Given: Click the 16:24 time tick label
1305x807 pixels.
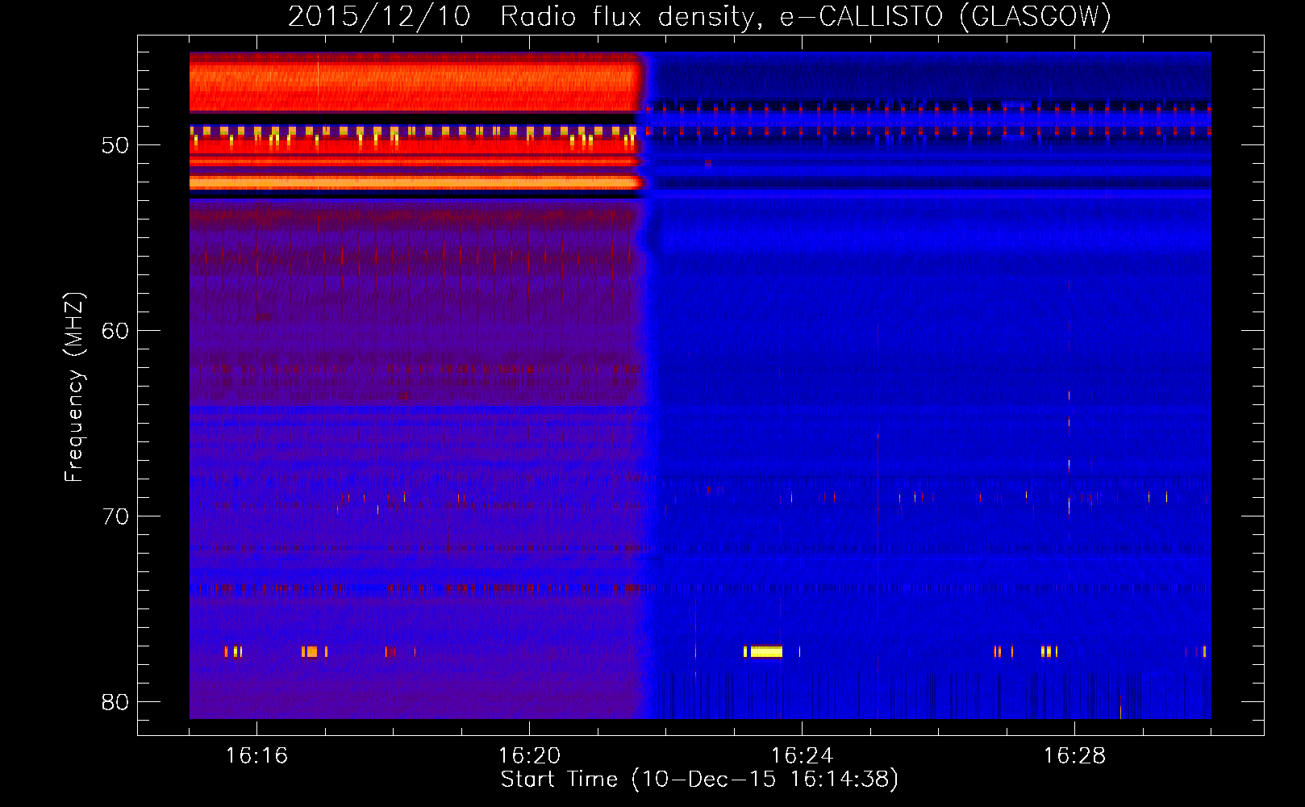Looking at the screenshot, I should pos(802,755).
